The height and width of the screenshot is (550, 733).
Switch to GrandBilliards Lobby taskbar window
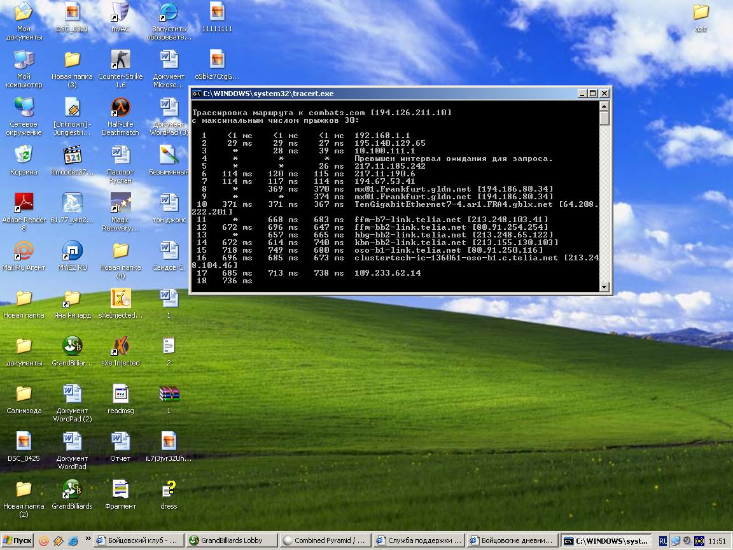point(231,540)
